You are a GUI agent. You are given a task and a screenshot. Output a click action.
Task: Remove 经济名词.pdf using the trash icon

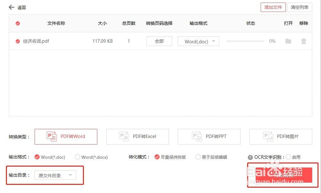pyautogui.click(x=303, y=41)
